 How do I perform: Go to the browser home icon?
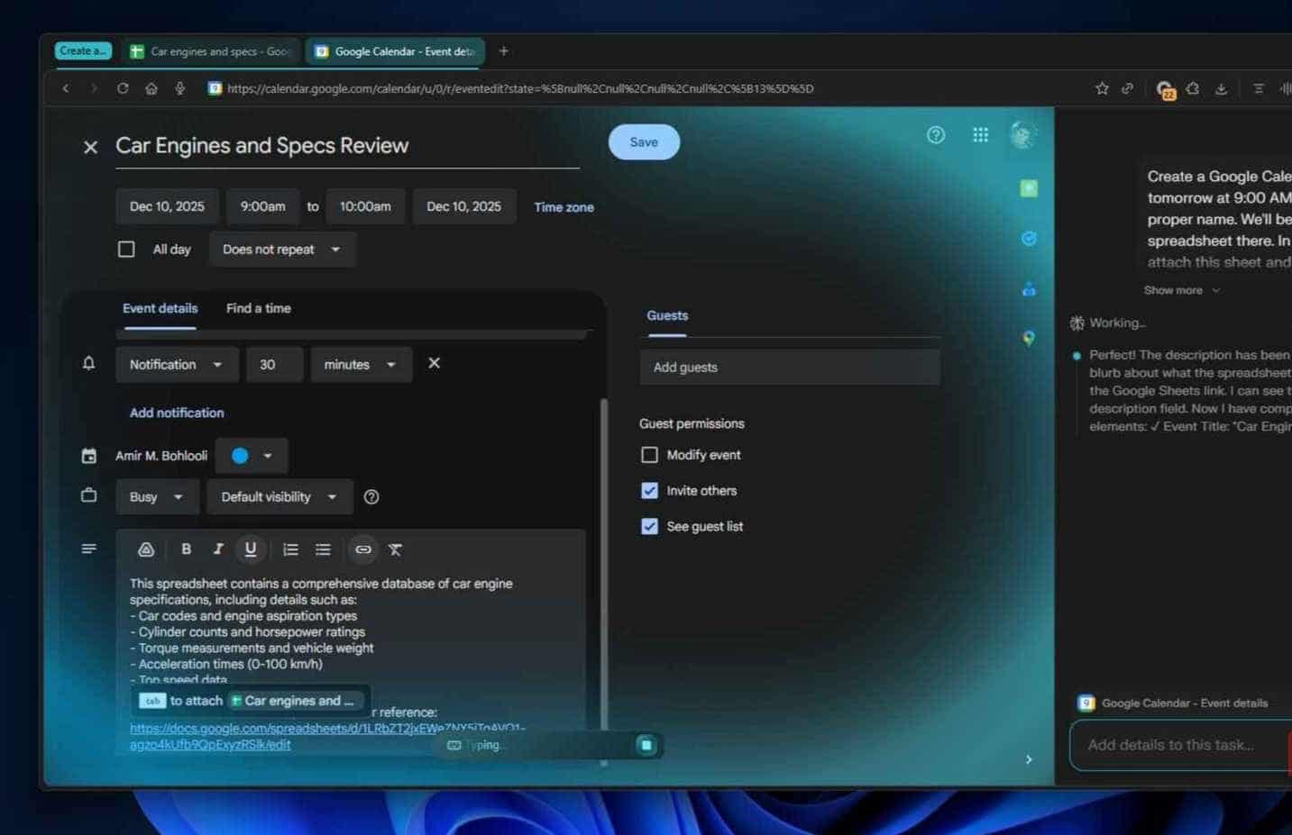click(x=151, y=88)
